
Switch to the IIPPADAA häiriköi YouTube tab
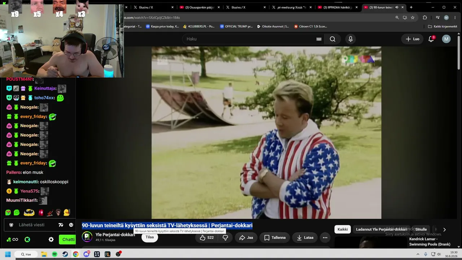(337, 7)
